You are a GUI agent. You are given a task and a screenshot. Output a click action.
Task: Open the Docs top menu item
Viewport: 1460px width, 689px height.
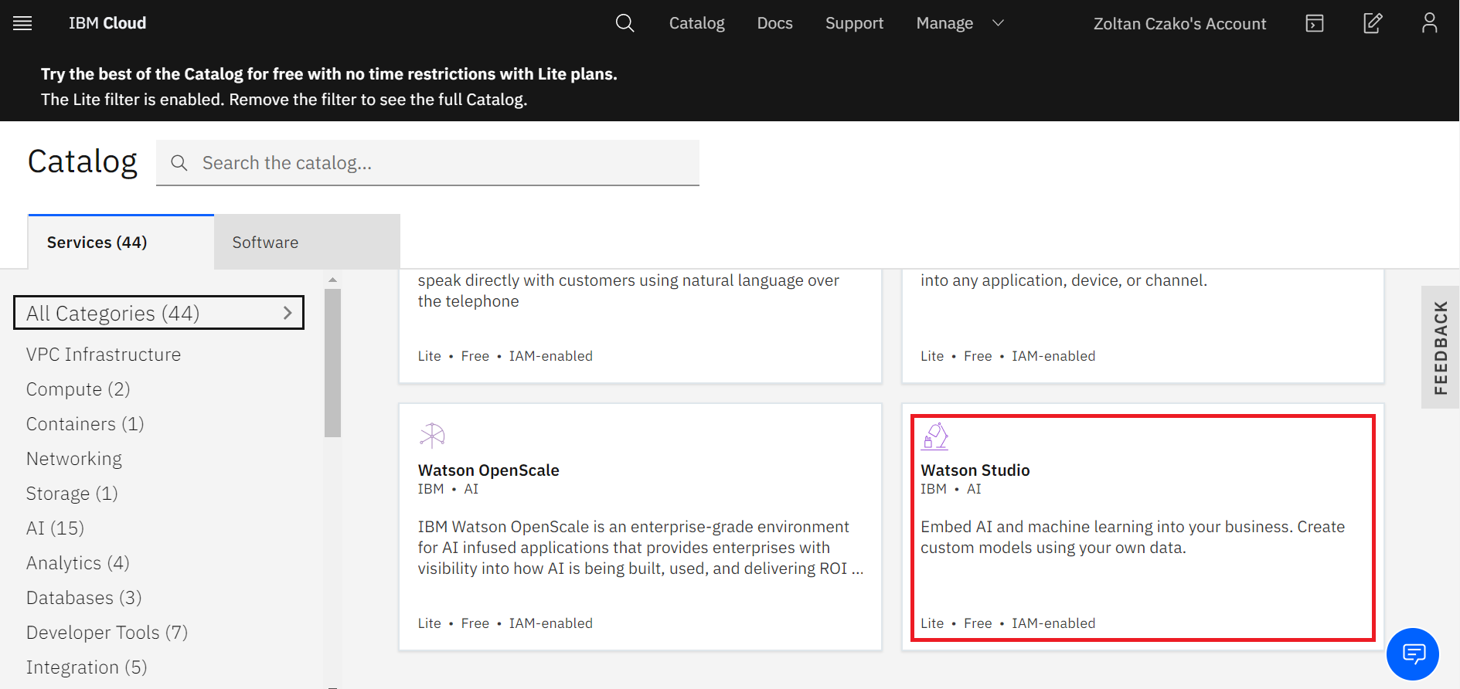click(x=775, y=23)
